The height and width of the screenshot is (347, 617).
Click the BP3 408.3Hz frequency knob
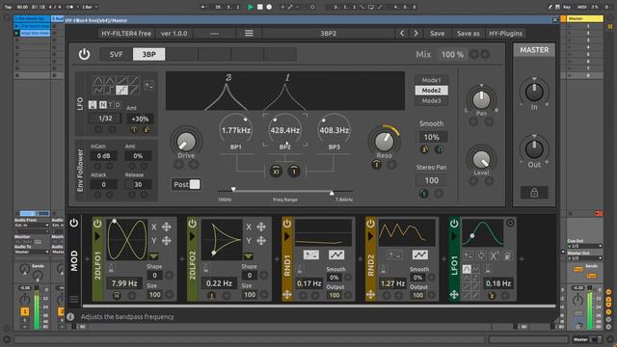tap(335, 130)
